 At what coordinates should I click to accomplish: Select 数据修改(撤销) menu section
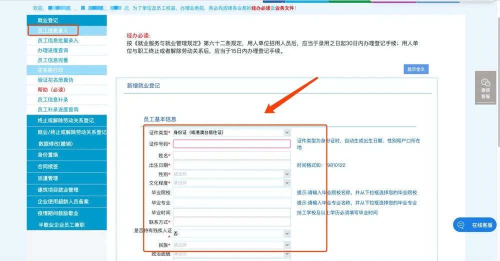[x=67, y=144]
